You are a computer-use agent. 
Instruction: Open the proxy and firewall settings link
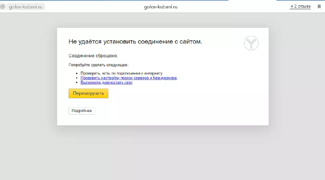click(129, 78)
